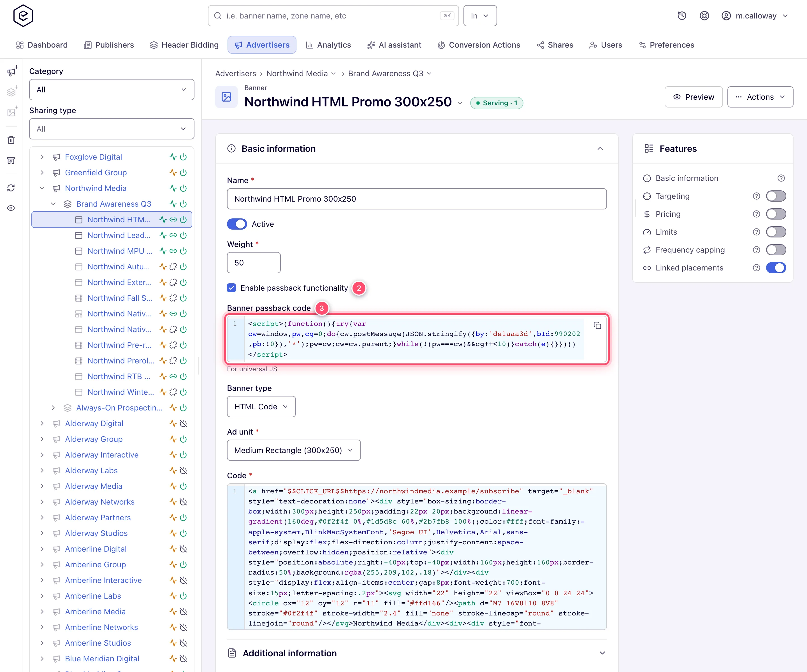807x672 pixels.
Task: Collapse the Northwind Media tree node
Action: coord(42,188)
